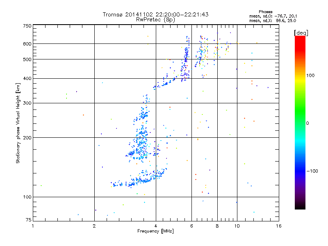Click the 'mean, sd,O: -76.7, 20.1' line

pyautogui.click(x=273, y=16)
